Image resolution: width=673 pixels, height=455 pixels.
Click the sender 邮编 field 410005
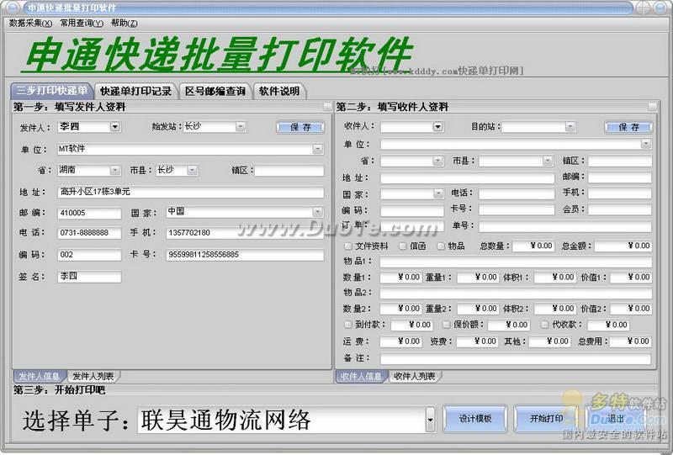[89, 213]
